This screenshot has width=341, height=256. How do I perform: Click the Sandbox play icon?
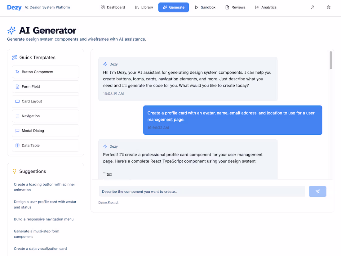[197, 7]
